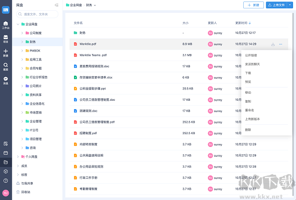Screen dimensions: 296x200
Task: Choose 重命名 from context menu
Action: (250, 110)
